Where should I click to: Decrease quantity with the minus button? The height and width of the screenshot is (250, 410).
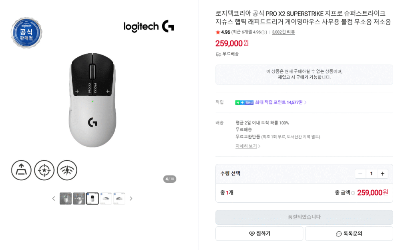point(360,173)
